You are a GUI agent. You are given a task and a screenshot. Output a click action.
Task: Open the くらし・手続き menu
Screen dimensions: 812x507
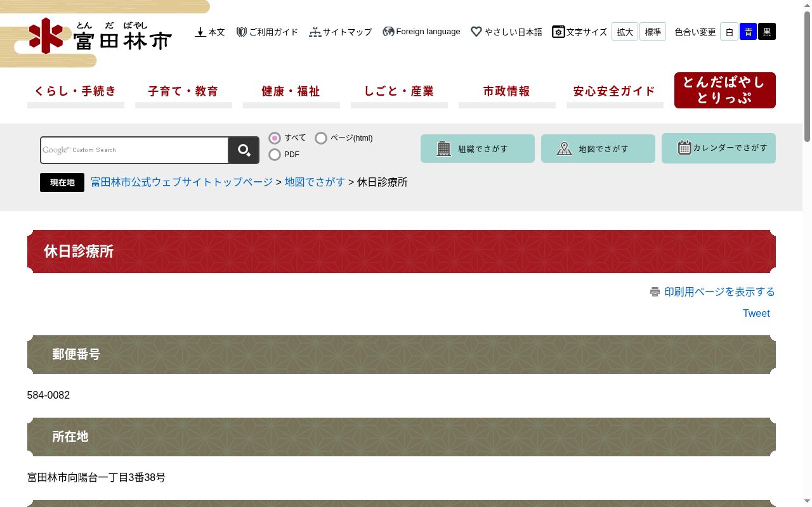(x=75, y=92)
